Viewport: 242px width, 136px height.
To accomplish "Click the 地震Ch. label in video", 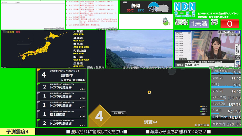I will pyautogui.click(x=237, y=32).
